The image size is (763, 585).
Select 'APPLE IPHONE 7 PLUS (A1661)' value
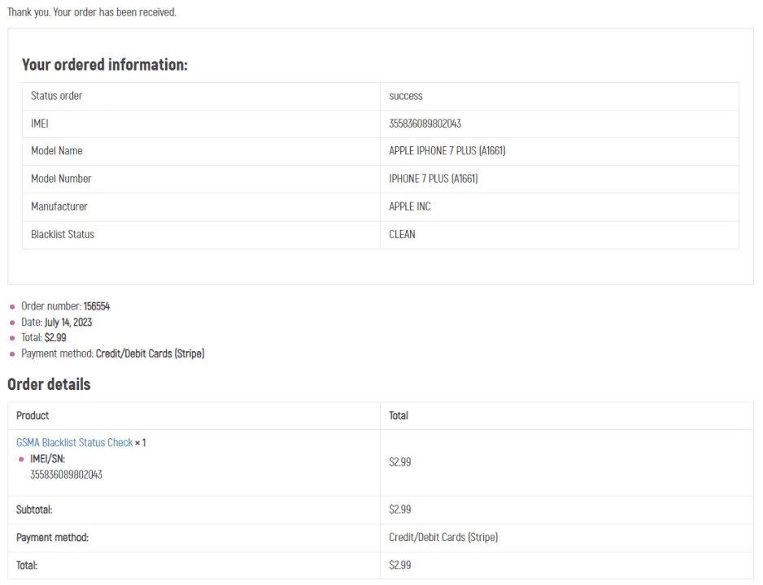pyautogui.click(x=447, y=151)
